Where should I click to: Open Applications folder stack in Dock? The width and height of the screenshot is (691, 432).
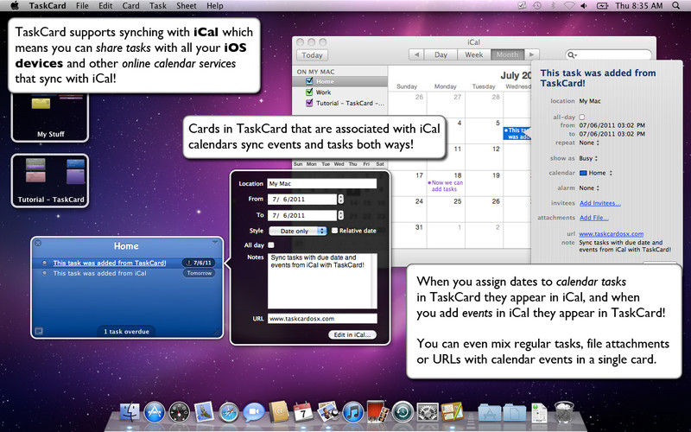[x=489, y=413]
